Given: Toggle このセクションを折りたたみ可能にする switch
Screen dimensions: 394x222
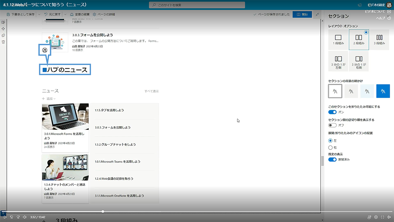Looking at the screenshot, I should coord(332,112).
